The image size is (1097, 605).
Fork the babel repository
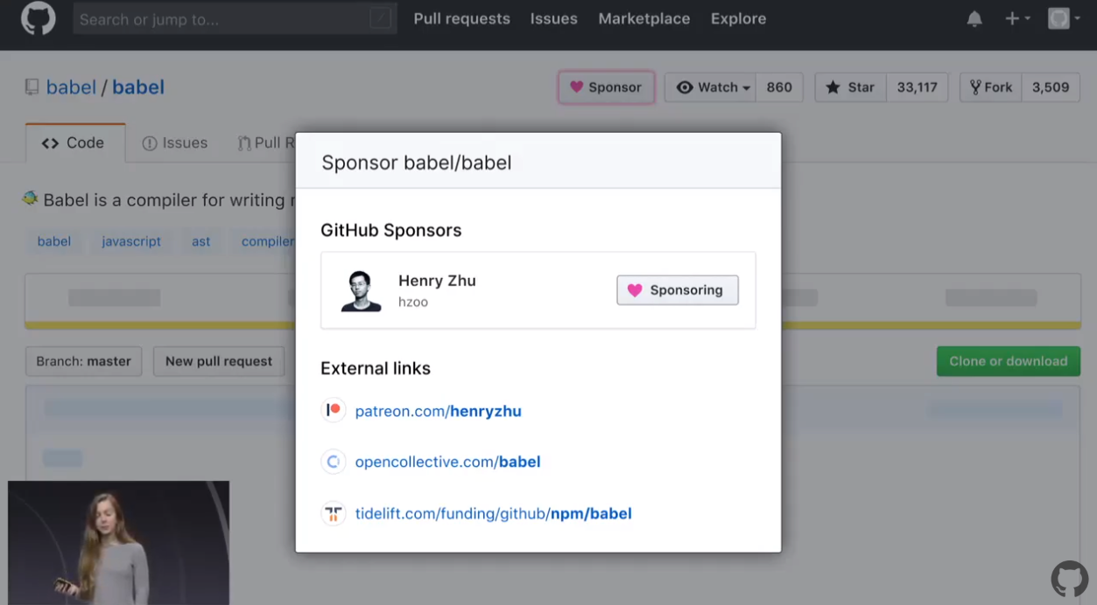[x=991, y=87]
